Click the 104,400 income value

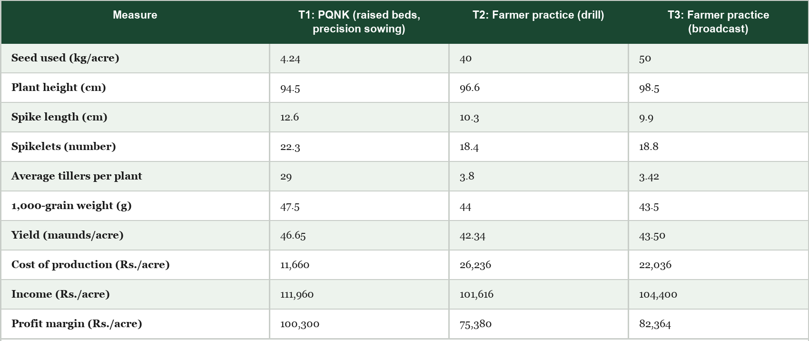[x=658, y=295]
